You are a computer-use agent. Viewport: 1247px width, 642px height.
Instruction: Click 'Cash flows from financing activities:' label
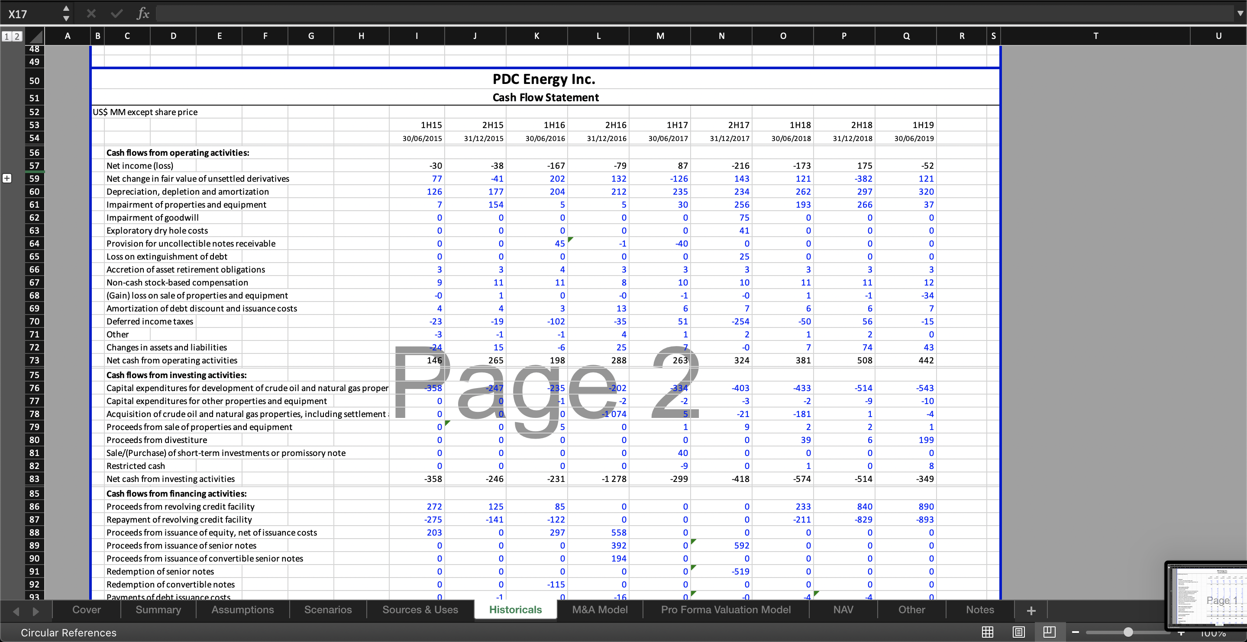tap(176, 494)
